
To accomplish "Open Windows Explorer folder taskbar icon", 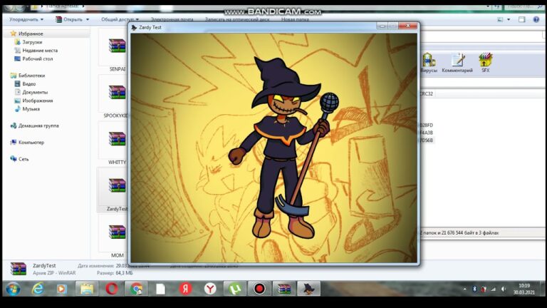I will [x=86, y=289].
